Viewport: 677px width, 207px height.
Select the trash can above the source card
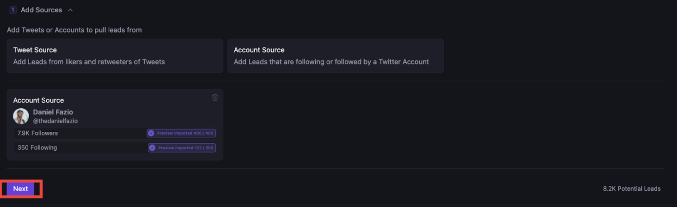pyautogui.click(x=214, y=97)
